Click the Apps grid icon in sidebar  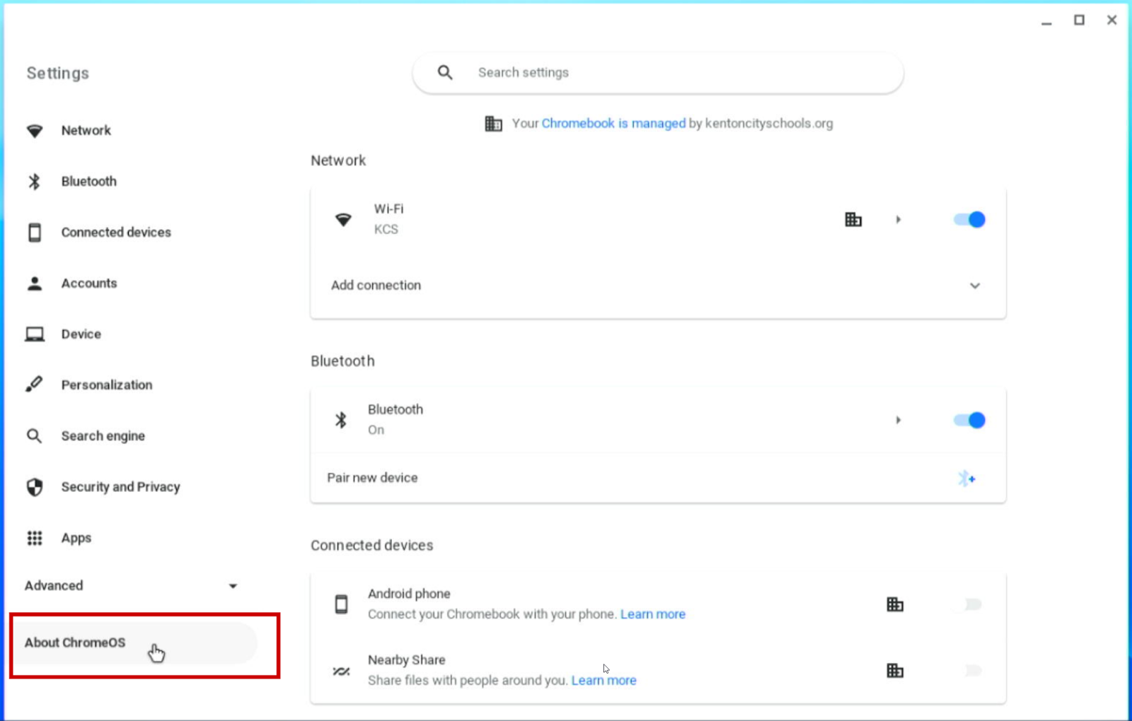click(x=35, y=538)
